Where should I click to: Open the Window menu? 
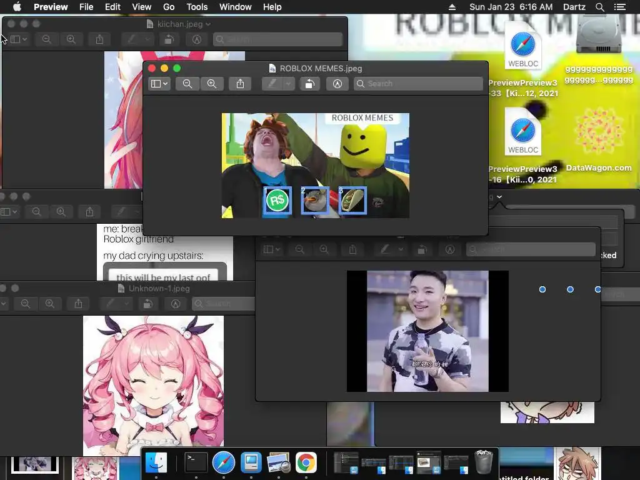[235, 7]
